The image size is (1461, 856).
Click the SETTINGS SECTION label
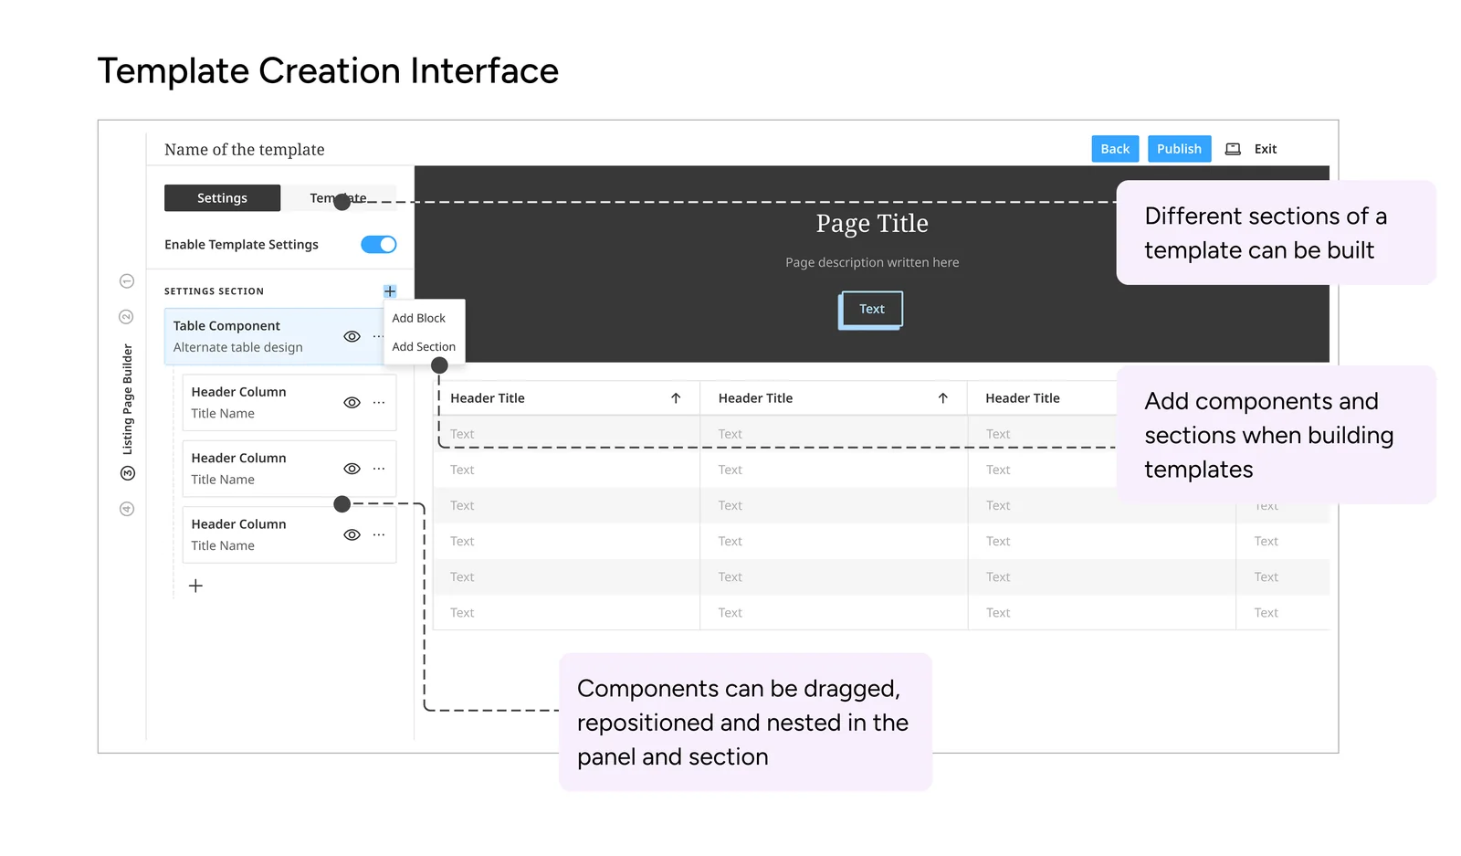[214, 291]
